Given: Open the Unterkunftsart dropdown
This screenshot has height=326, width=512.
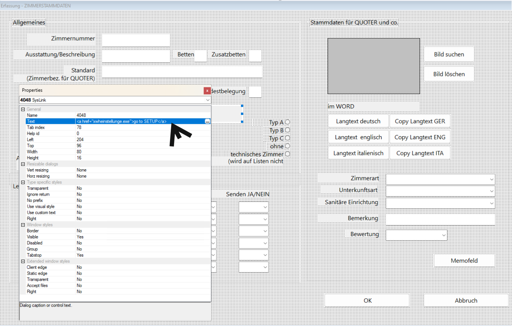Looking at the screenshot, I should click(440, 191).
